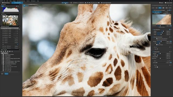Click the Reset button
The width and height of the screenshot is (173, 97).
[x=161, y=3]
